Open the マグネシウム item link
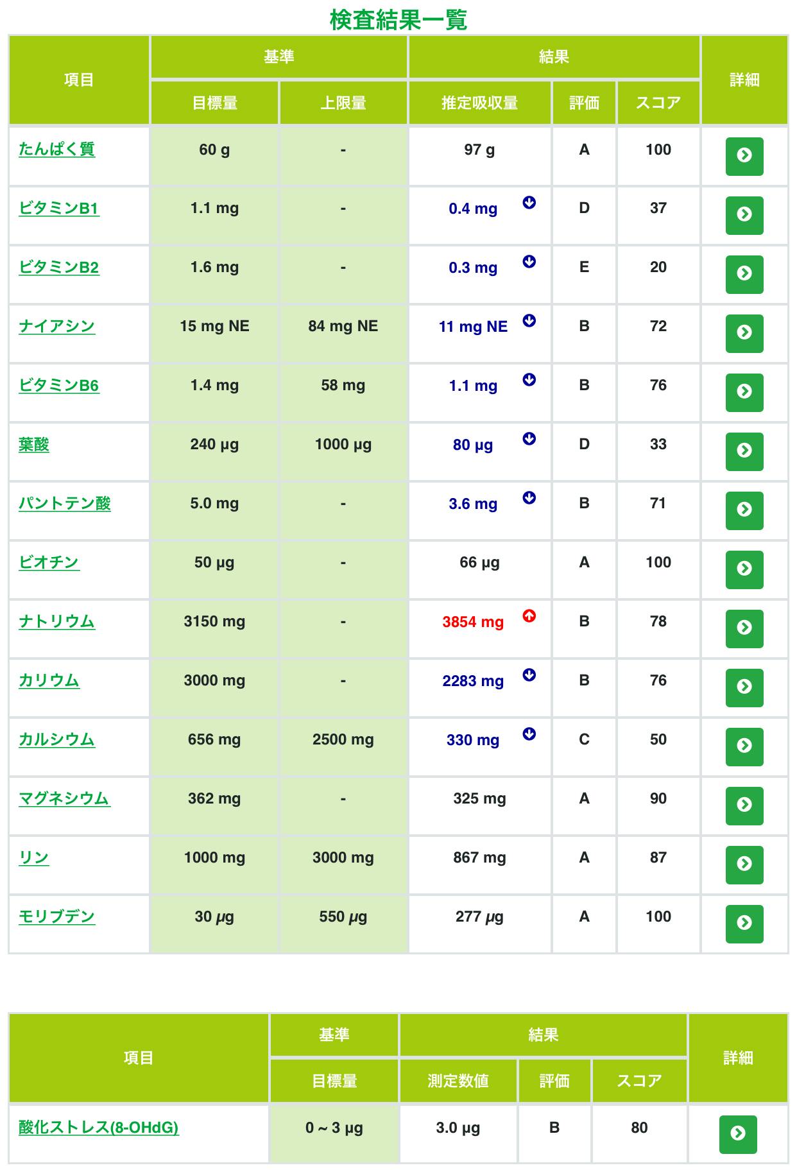This screenshot has height=1170, width=797. click(65, 799)
